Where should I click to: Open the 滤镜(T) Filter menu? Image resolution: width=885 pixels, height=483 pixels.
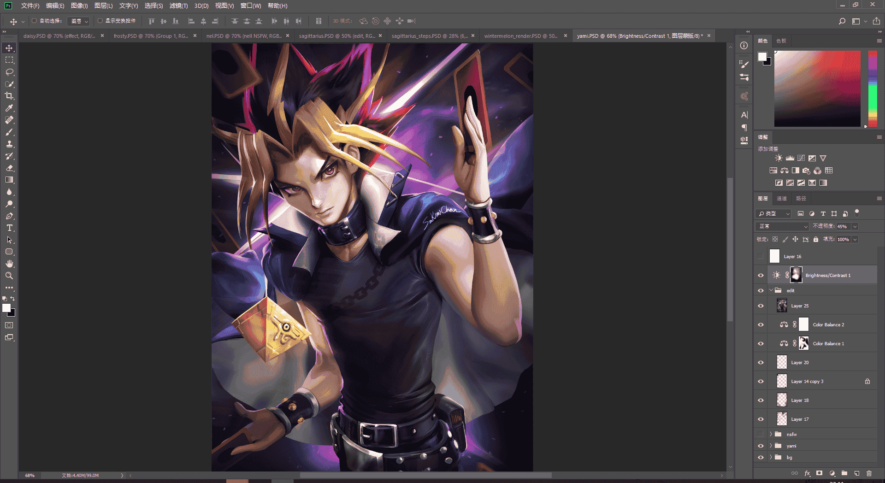pyautogui.click(x=178, y=6)
